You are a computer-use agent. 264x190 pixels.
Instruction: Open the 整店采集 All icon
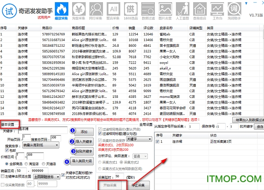tap(114, 11)
